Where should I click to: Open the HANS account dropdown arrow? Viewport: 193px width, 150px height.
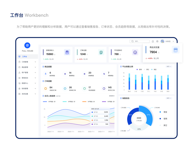click(173, 41)
